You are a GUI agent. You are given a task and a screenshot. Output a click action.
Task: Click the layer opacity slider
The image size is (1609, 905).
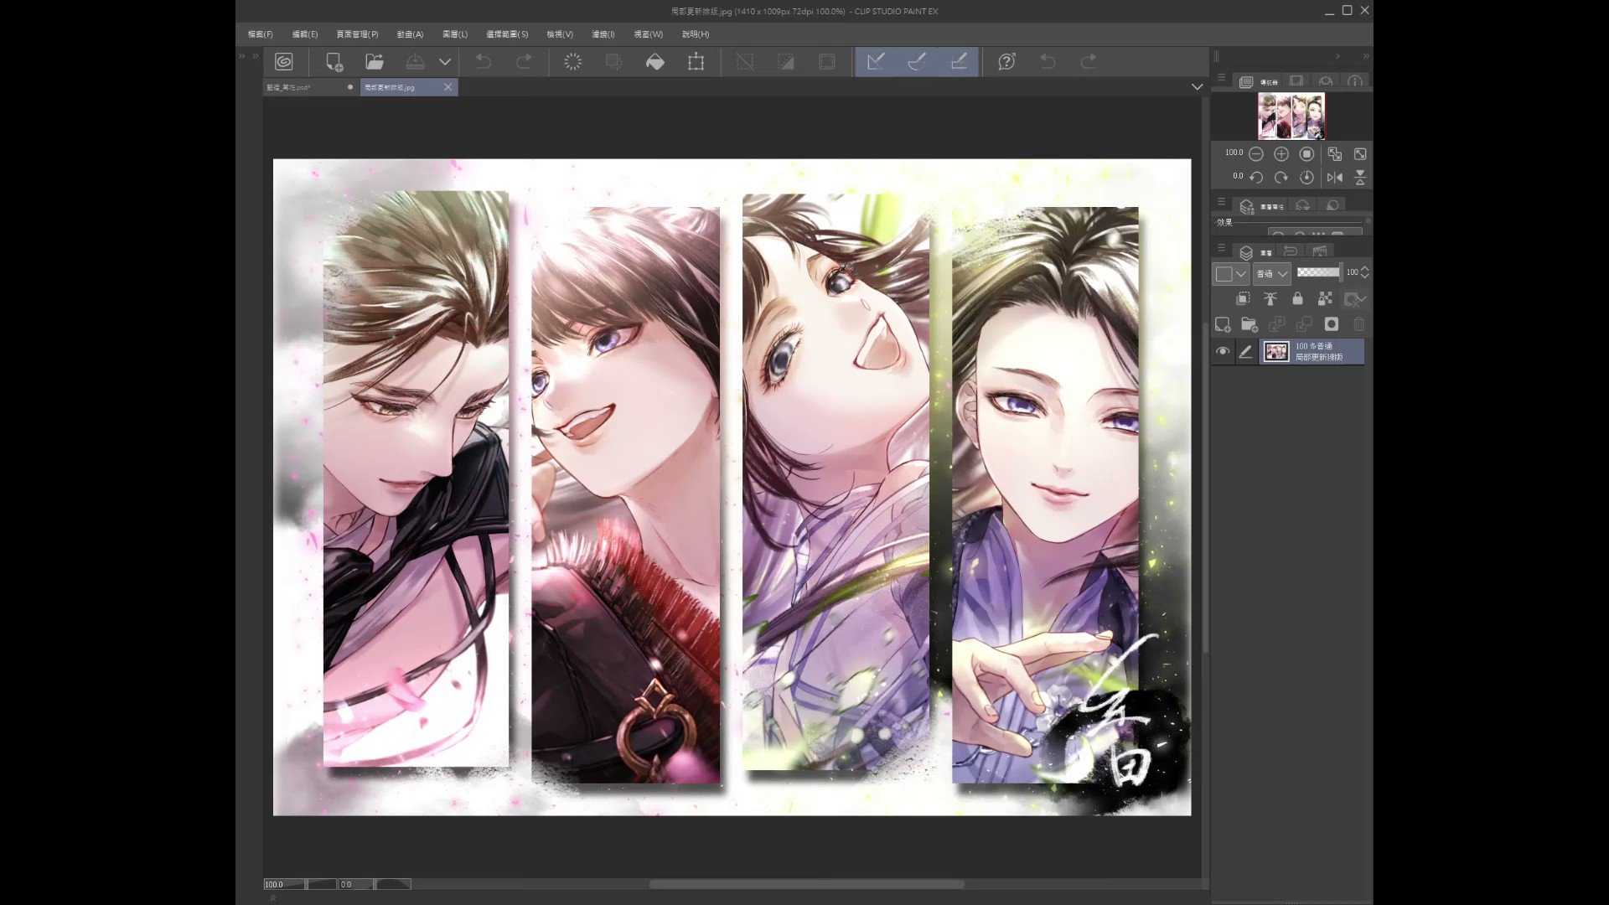point(1318,272)
